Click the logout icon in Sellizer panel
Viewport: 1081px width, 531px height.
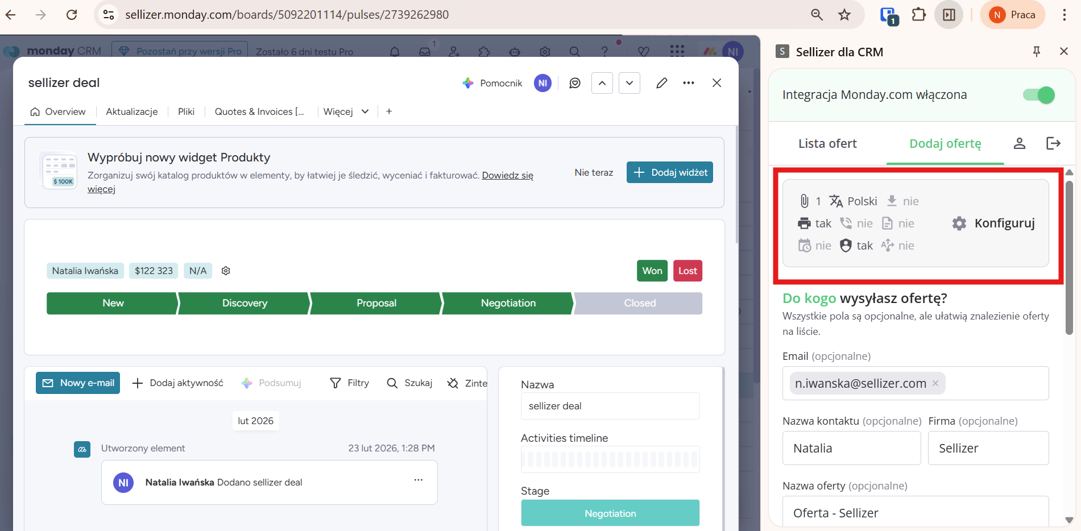click(x=1053, y=143)
